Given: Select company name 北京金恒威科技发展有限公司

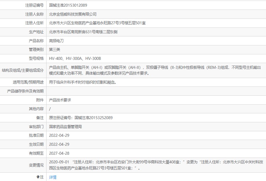Looking at the screenshot, I should coord(73,14).
